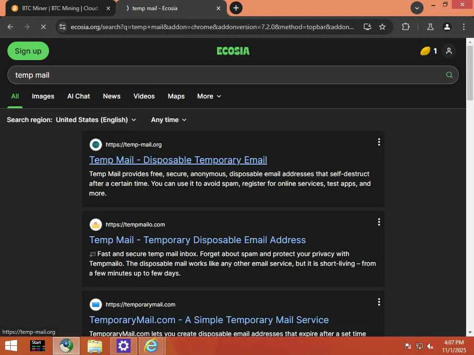Open the AI Chat tab
This screenshot has width=474, height=355.
click(x=79, y=96)
